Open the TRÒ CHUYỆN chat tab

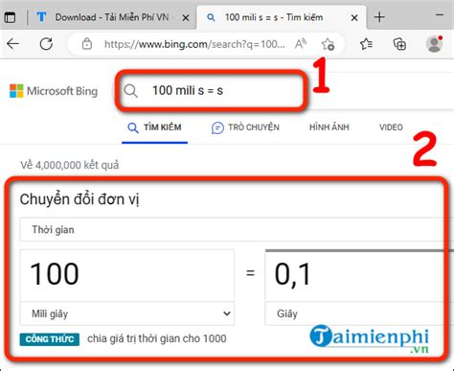click(245, 128)
